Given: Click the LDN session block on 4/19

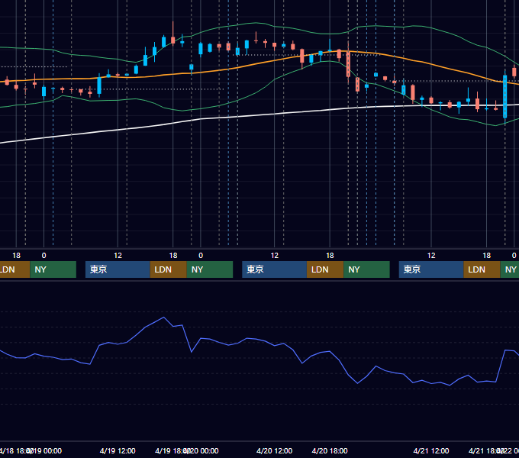Looking at the screenshot, I should tap(168, 269).
